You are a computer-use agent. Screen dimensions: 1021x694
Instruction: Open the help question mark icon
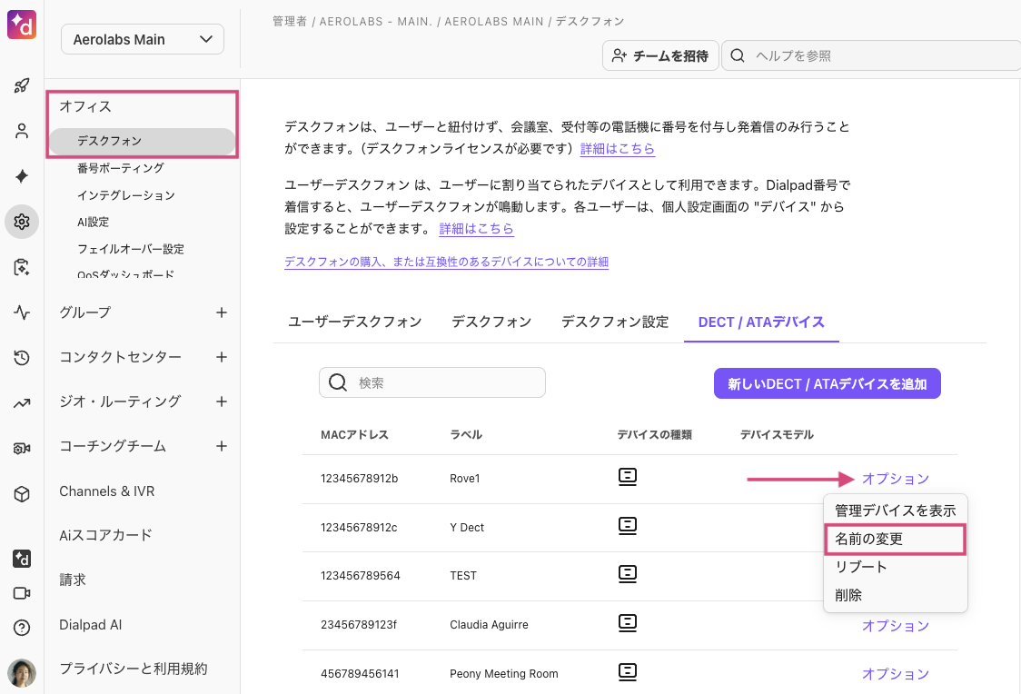(x=22, y=628)
